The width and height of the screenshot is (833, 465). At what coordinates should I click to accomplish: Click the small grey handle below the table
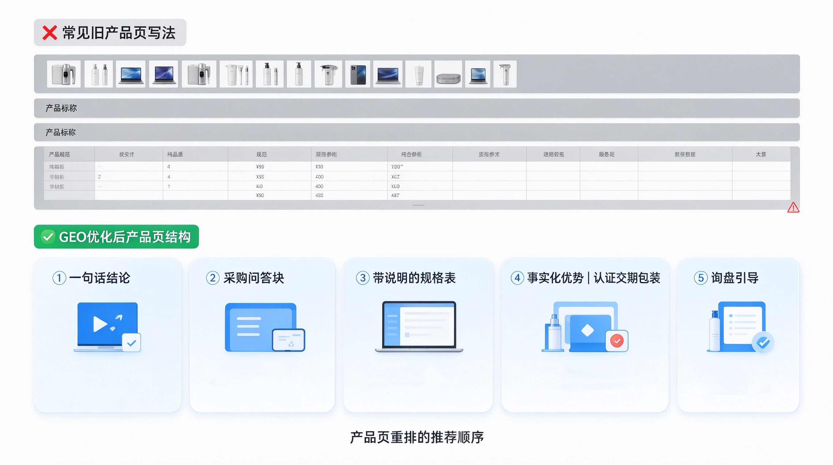[x=419, y=205]
